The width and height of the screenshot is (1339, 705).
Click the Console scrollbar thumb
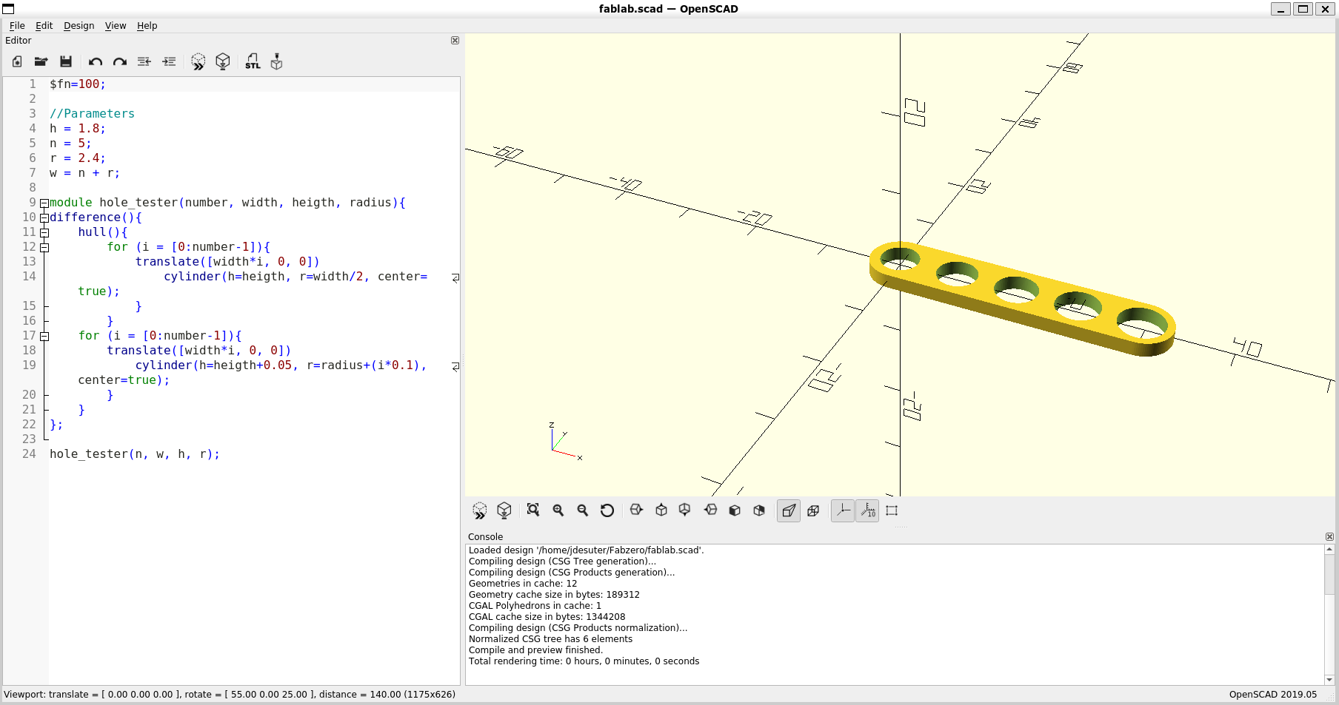pyautogui.click(x=1329, y=574)
